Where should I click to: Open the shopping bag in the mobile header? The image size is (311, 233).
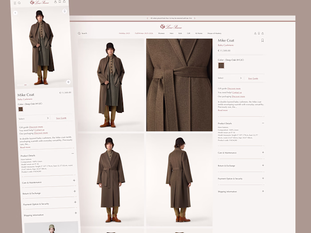click(x=64, y=1)
